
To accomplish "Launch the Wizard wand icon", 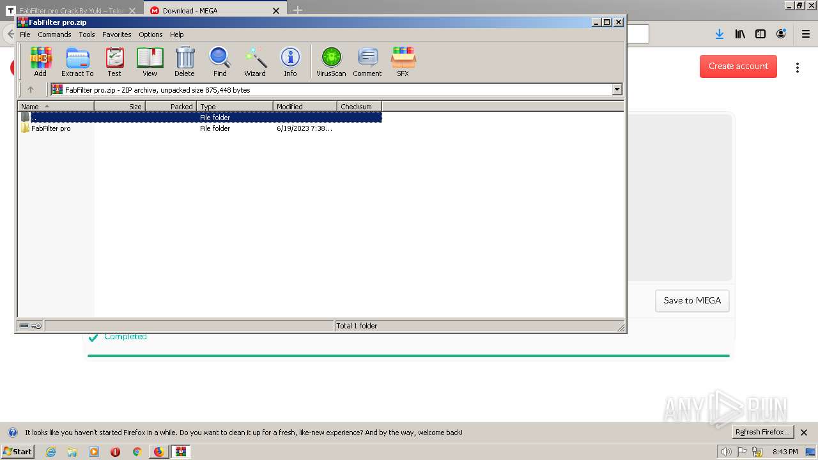I will (x=255, y=62).
